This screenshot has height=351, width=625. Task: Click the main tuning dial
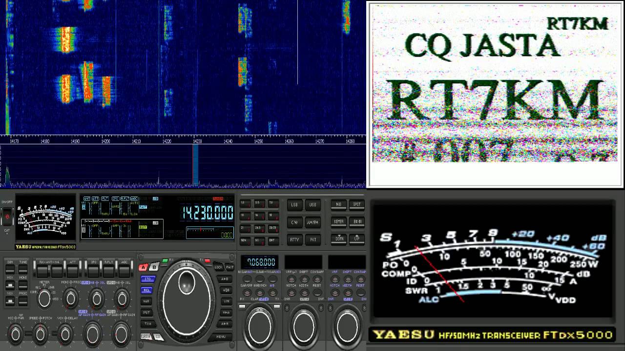187,300
